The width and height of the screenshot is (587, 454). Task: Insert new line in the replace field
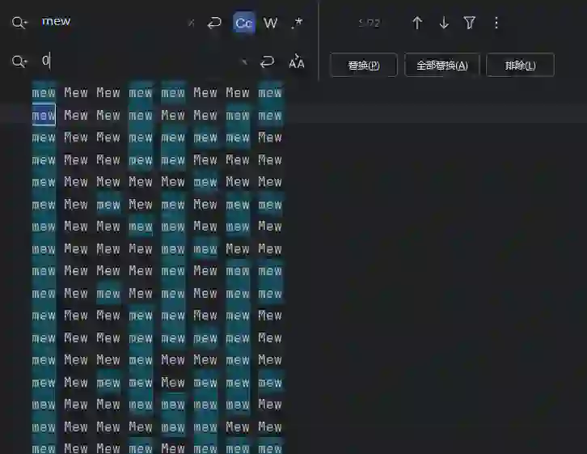coord(267,62)
